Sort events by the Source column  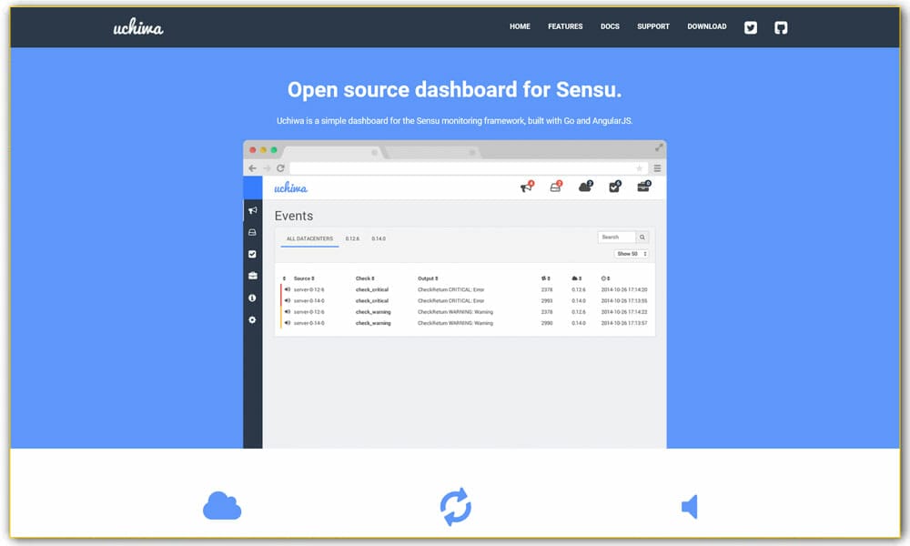coord(302,277)
